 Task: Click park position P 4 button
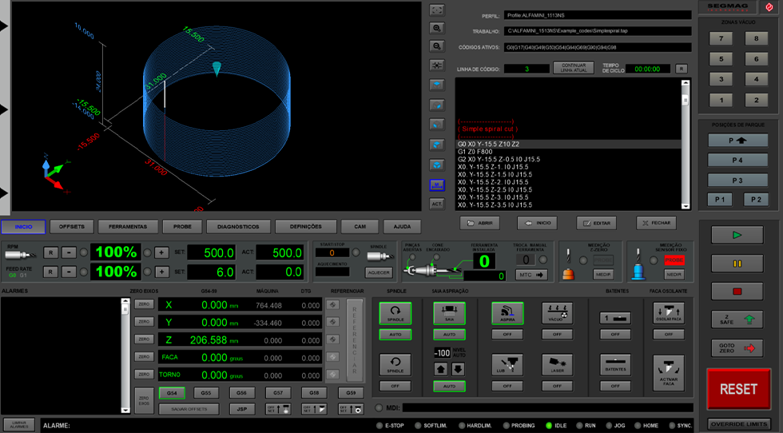click(x=737, y=161)
